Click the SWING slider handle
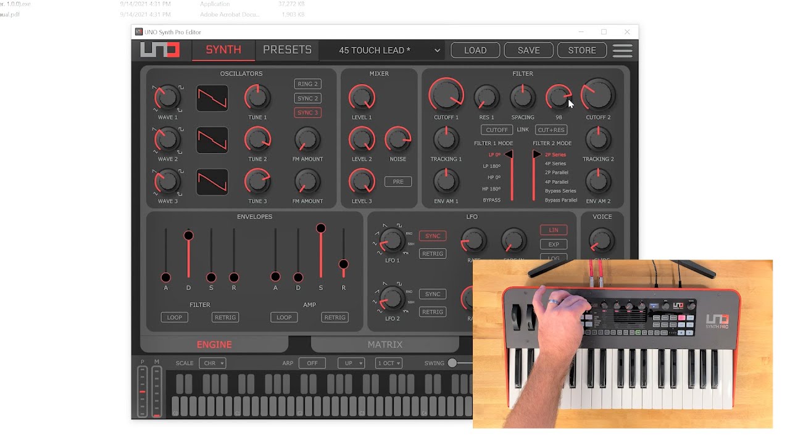790x444 pixels. 452,363
